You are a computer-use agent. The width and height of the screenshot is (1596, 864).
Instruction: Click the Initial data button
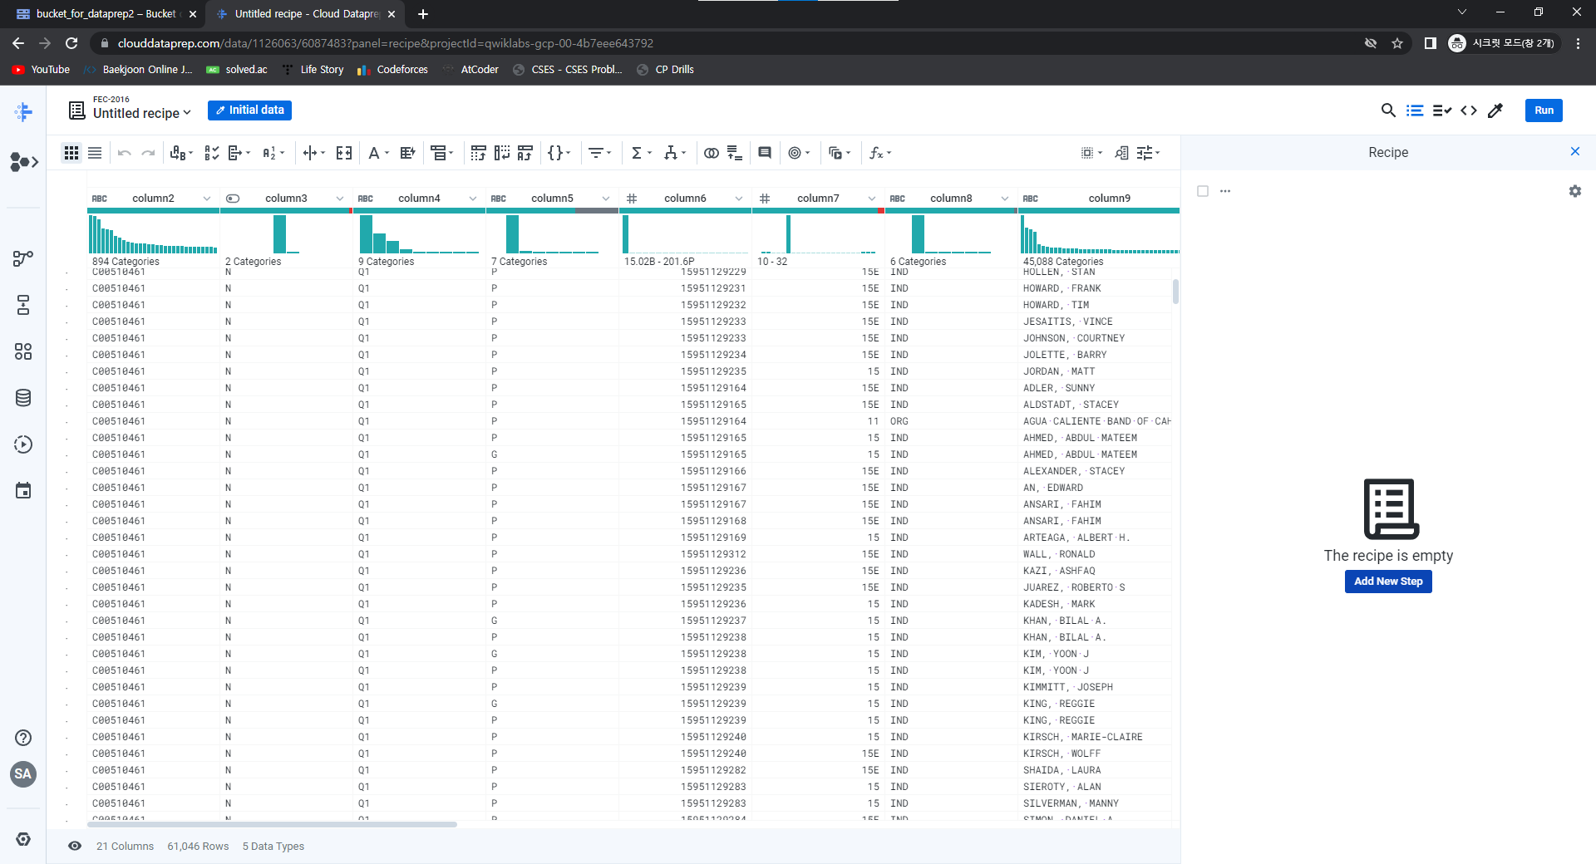[249, 110]
